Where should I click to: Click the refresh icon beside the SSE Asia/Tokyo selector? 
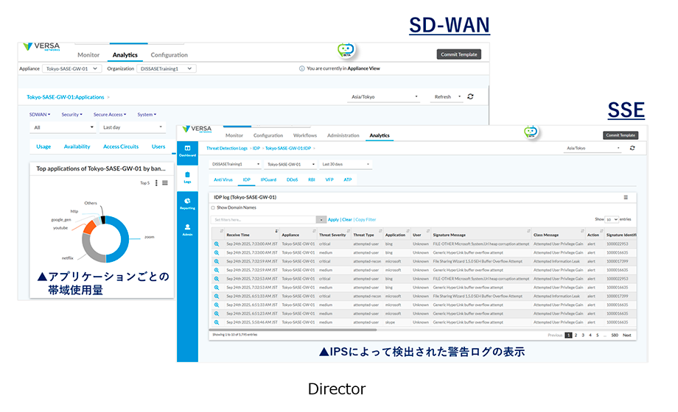pos(632,148)
